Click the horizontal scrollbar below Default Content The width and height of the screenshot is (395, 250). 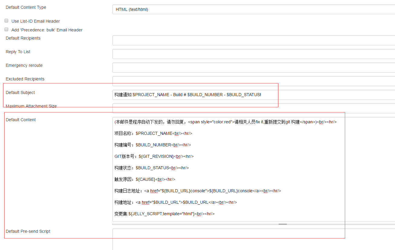click(x=282, y=224)
